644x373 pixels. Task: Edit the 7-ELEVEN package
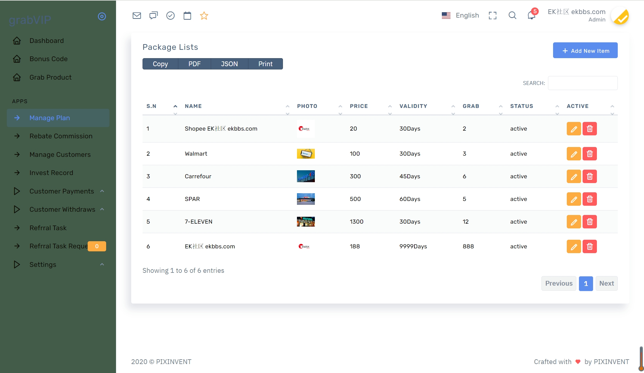574,222
